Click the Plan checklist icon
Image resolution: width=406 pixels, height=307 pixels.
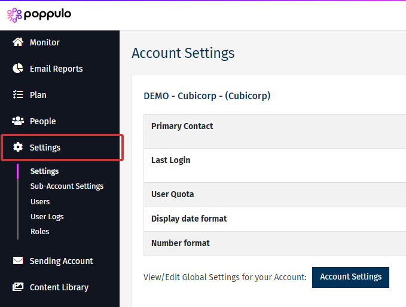coord(18,95)
